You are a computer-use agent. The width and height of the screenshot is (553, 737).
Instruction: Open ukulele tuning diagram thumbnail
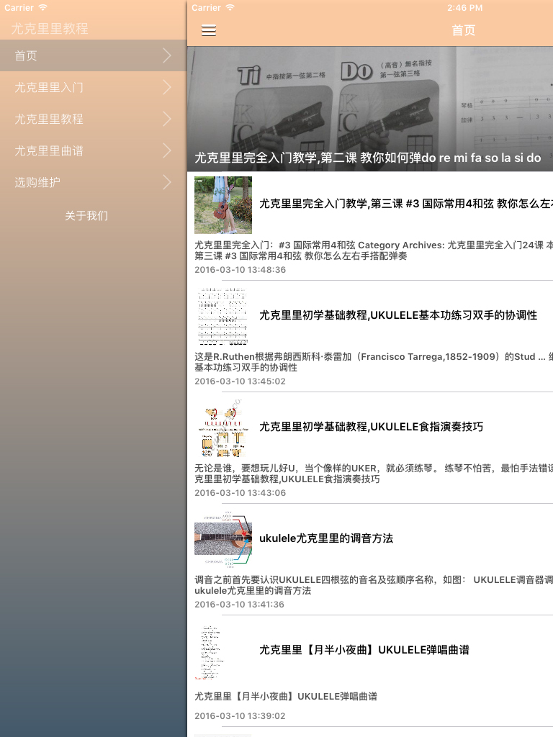pyautogui.click(x=223, y=540)
